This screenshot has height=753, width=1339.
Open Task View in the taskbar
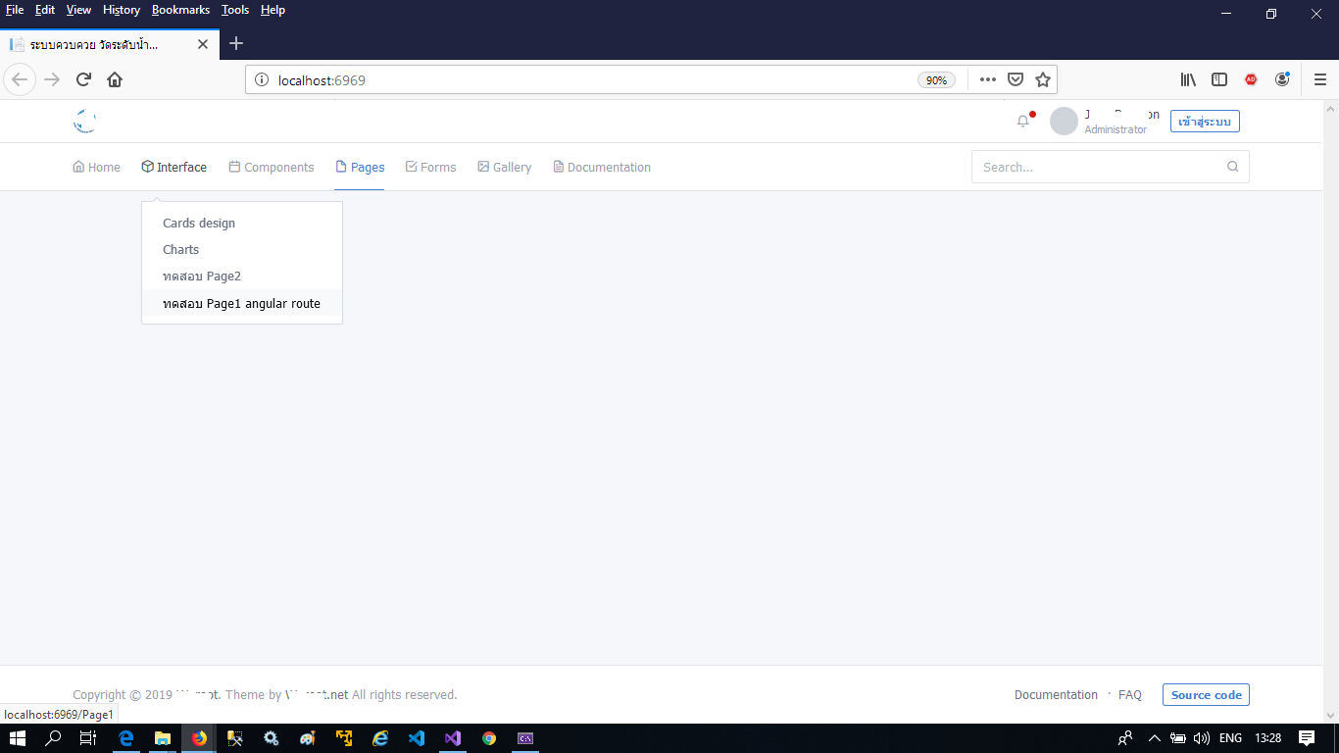point(88,738)
